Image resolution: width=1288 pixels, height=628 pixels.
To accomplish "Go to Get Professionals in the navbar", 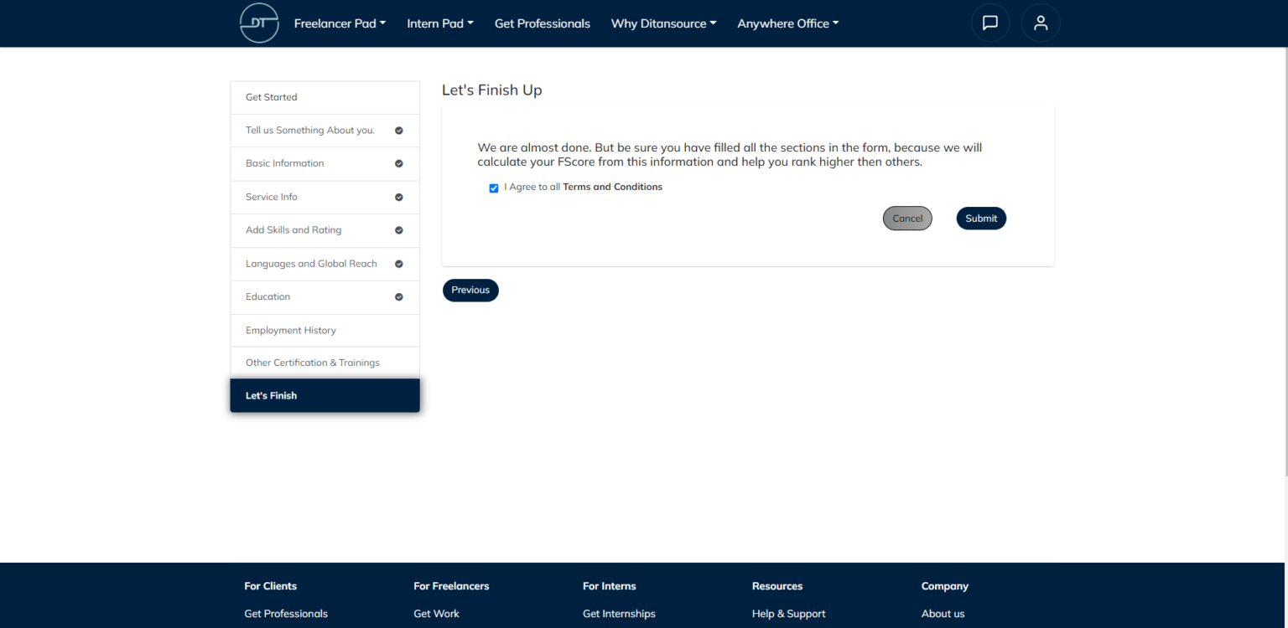I will click(x=542, y=23).
